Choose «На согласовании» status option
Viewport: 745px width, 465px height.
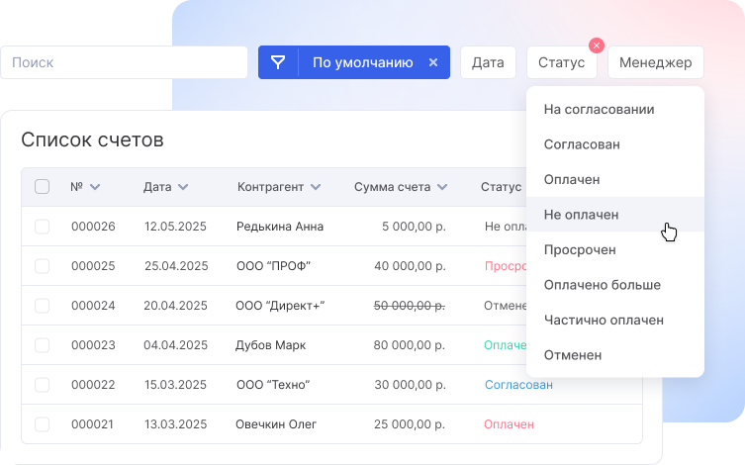(599, 109)
